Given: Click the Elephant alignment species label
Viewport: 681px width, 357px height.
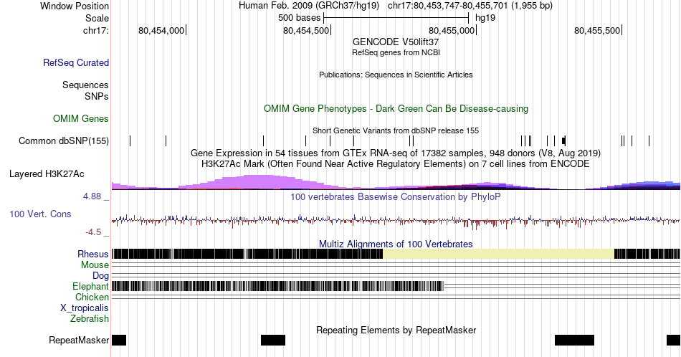Looking at the screenshot, I should coord(90,286).
